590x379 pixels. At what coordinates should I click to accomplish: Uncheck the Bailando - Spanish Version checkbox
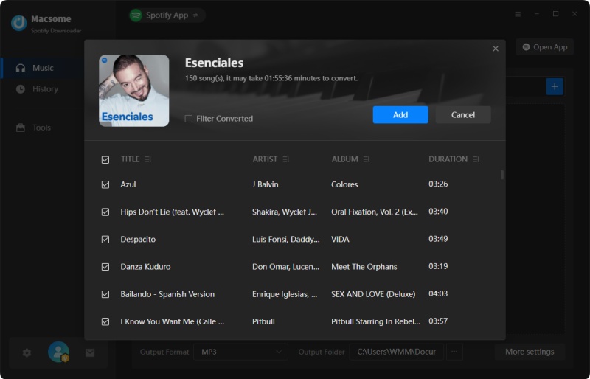(105, 294)
